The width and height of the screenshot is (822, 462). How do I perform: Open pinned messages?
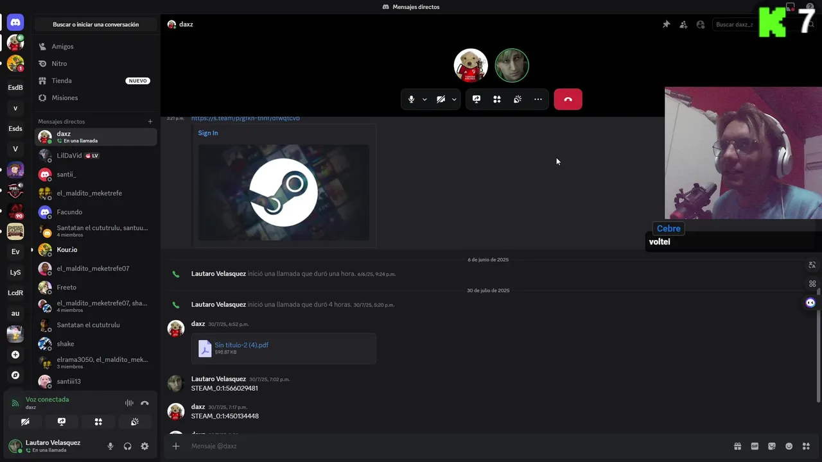click(666, 24)
